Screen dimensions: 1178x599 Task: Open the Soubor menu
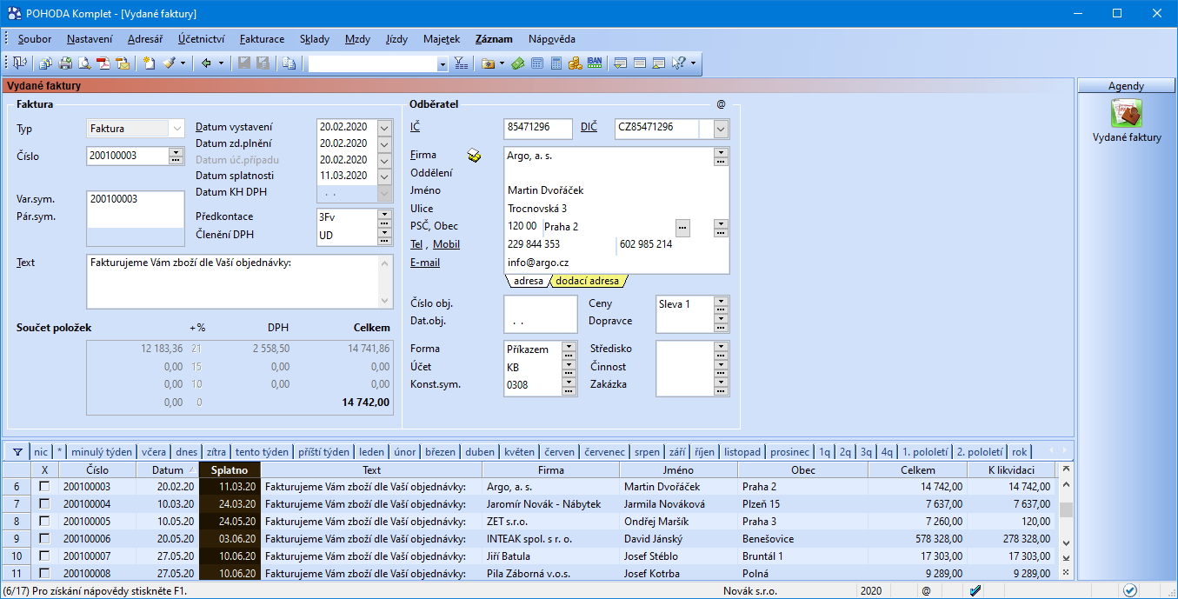click(35, 39)
